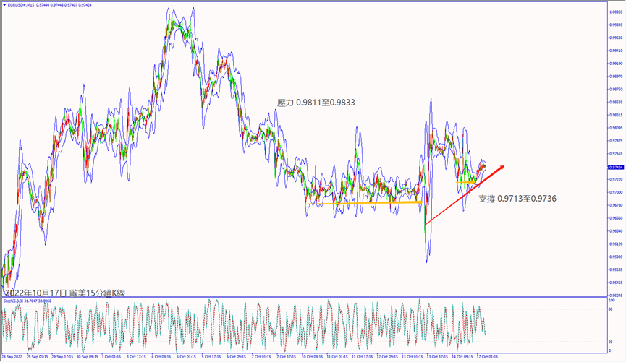Click the 80 level on stochastic scale
This screenshot has height=362, width=626.
(x=612, y=309)
